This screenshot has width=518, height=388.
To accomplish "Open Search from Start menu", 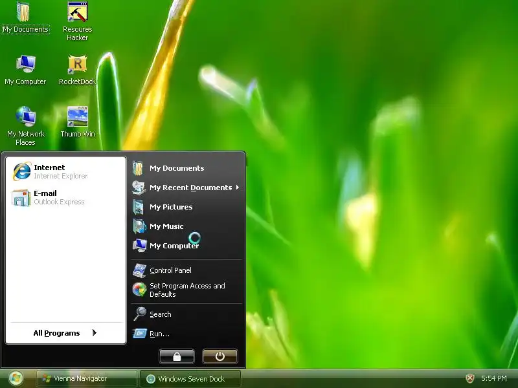I will (x=186, y=314).
